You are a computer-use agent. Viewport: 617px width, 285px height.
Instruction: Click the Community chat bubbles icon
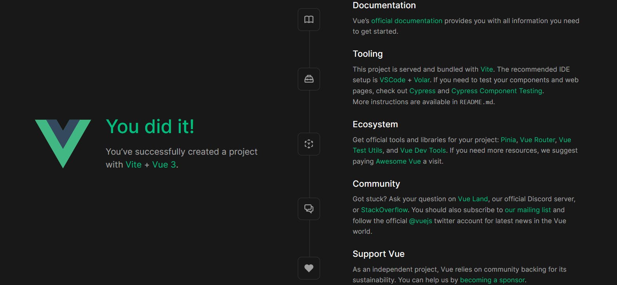click(309, 209)
